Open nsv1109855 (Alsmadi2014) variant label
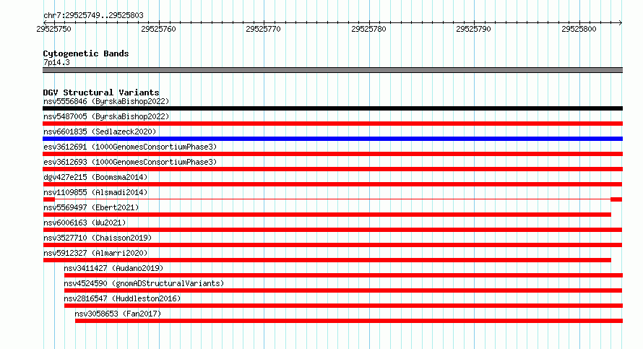Image resolution: width=643 pixels, height=349 pixels. click(95, 192)
